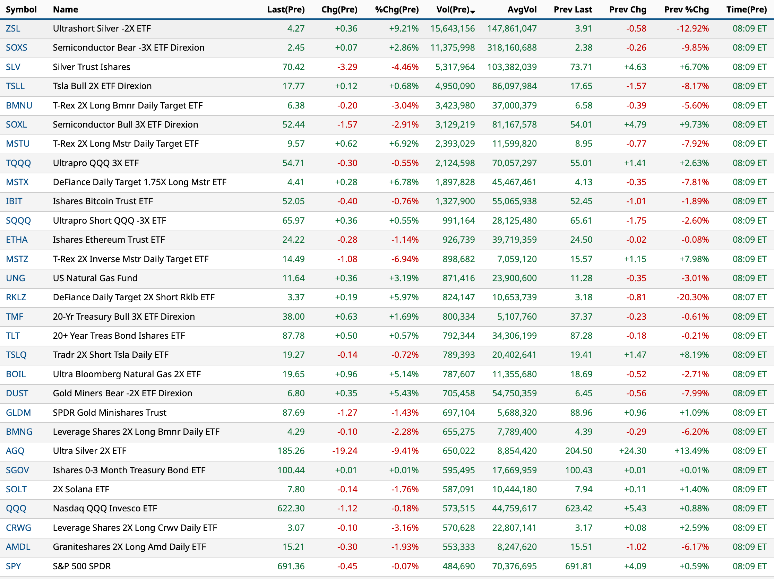Screen dimensions: 774x579
Task: Open the AGQ ticker link
Action: click(15, 451)
